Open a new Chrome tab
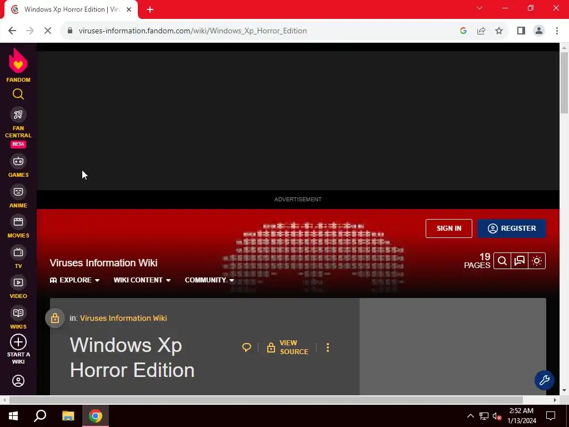This screenshot has width=569, height=427. coord(150,10)
